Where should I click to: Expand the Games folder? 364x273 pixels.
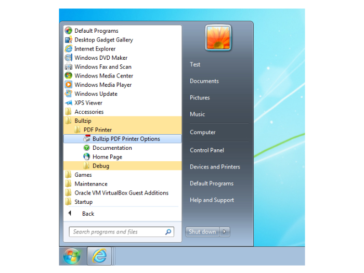pyautogui.click(x=122, y=175)
